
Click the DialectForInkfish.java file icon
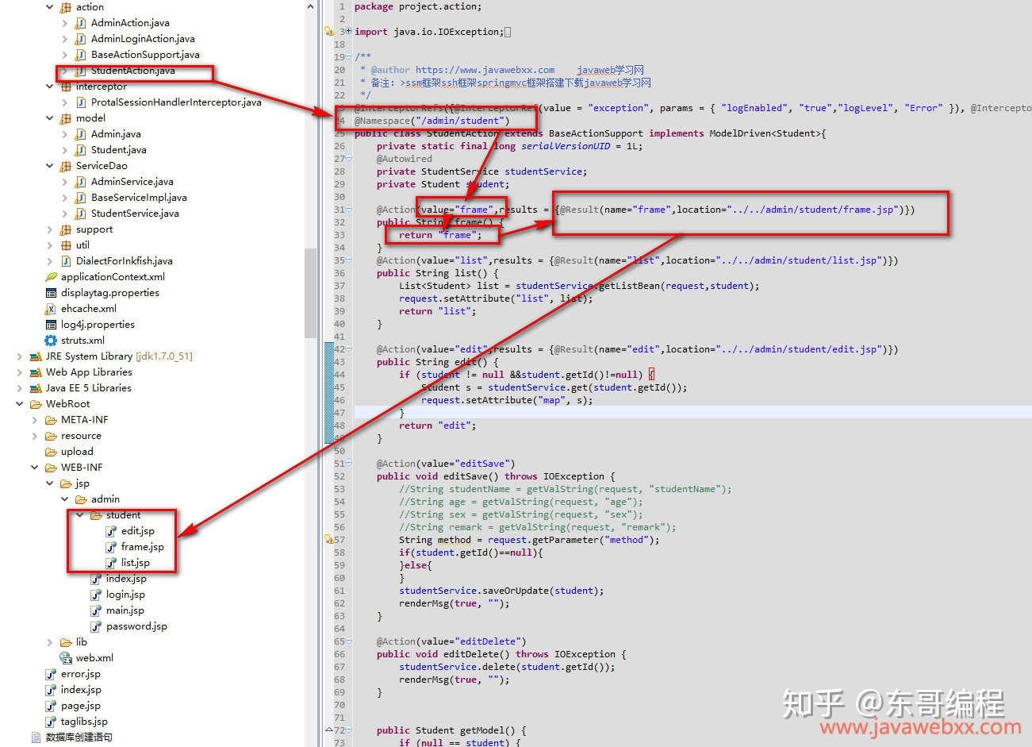coord(66,261)
